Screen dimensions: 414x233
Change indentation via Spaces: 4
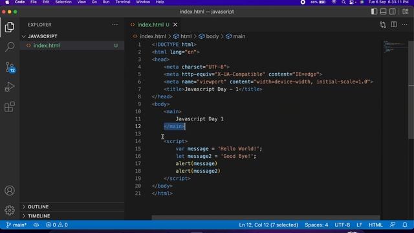[x=316, y=225]
